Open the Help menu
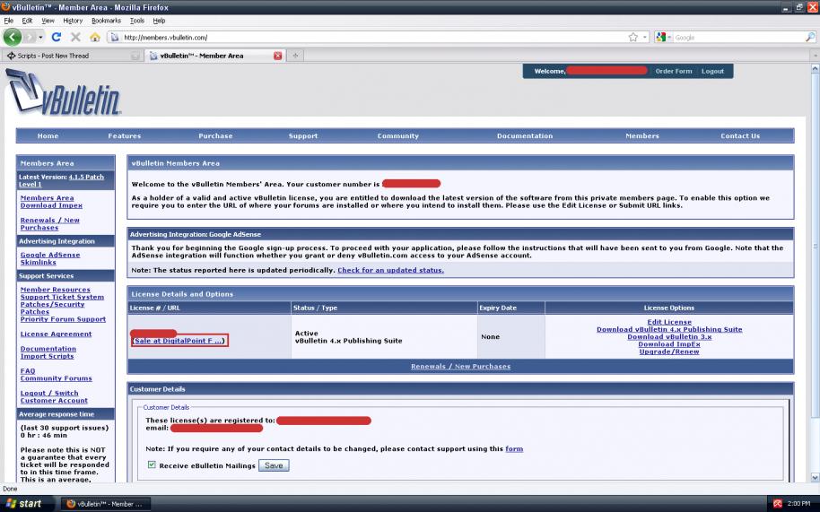Image resolution: width=820 pixels, height=512 pixels. coord(159,21)
